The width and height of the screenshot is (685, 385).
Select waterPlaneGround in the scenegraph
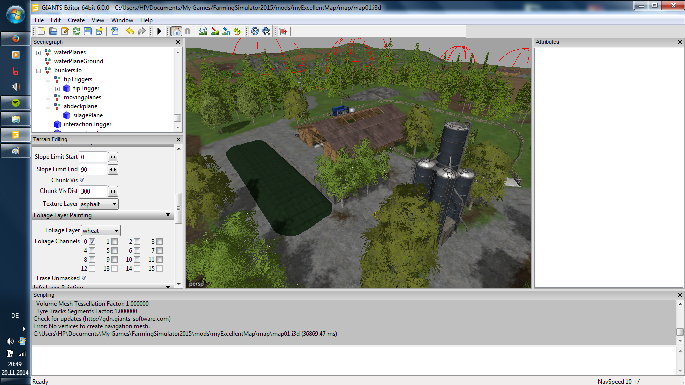(79, 61)
